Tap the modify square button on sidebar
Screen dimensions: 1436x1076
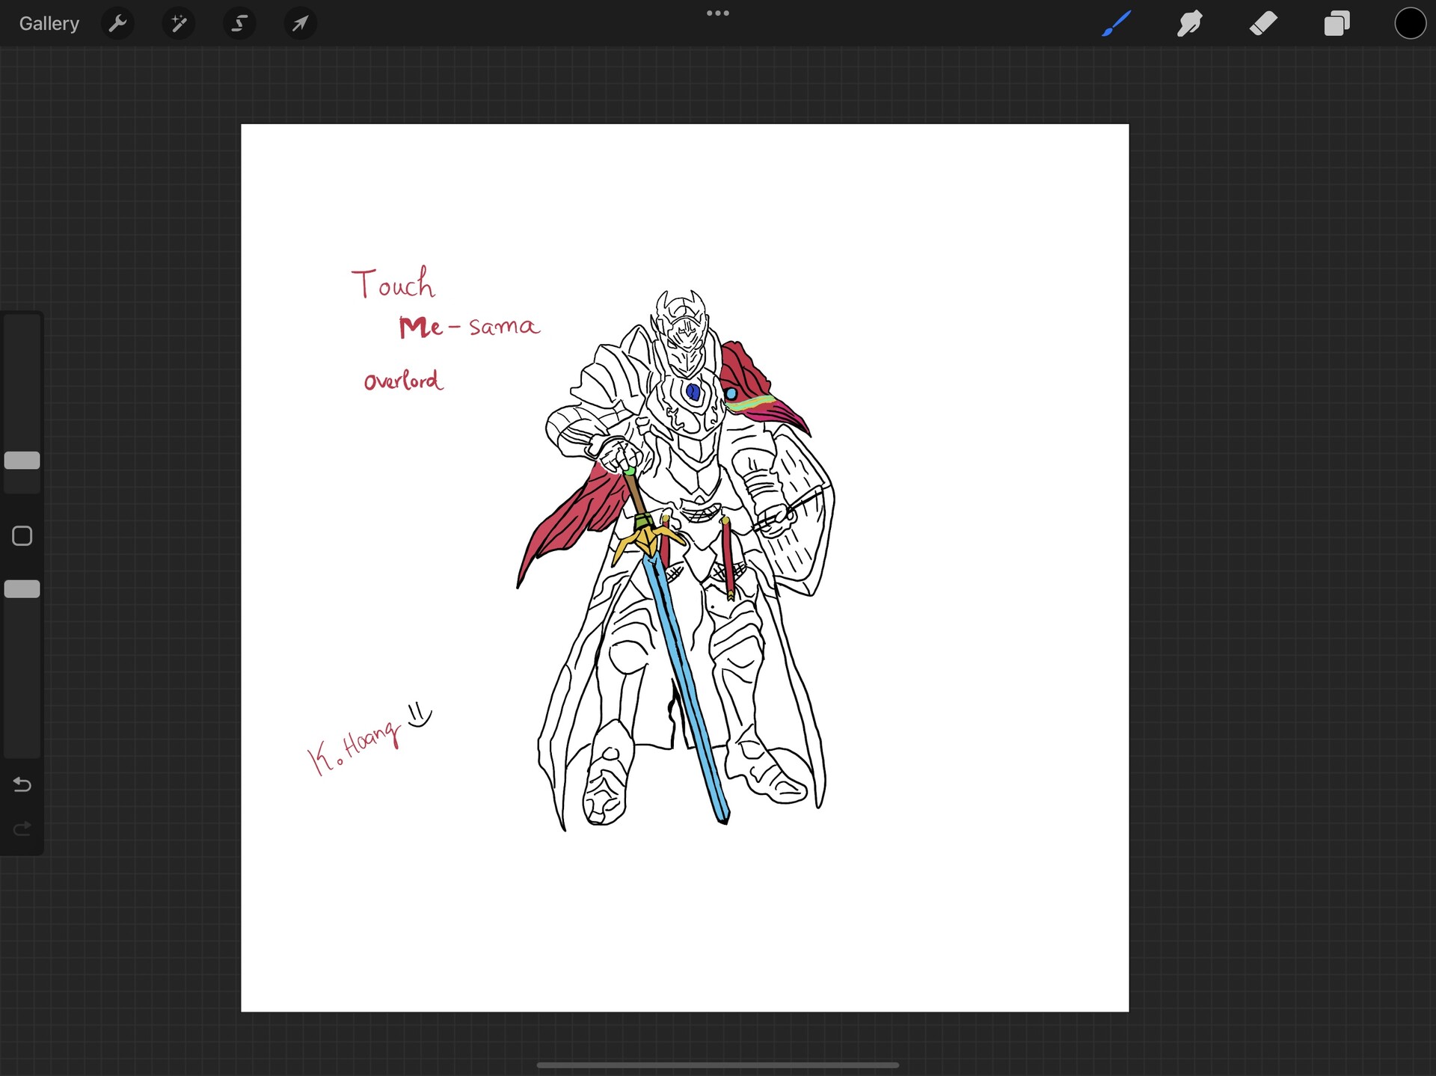pos(22,535)
